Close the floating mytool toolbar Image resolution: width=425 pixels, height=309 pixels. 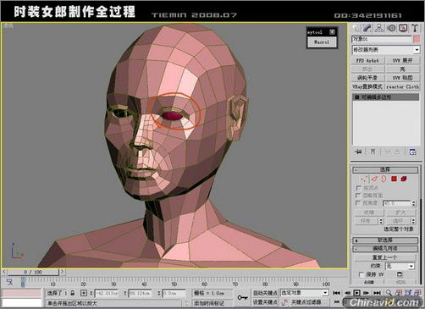[333, 32]
